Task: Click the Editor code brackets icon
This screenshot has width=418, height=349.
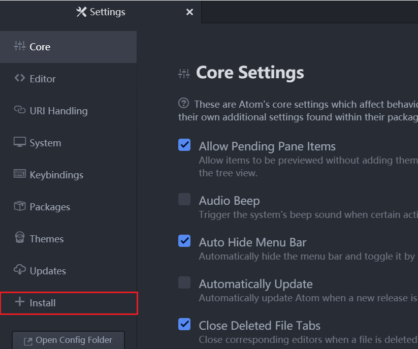Action: tap(20, 78)
